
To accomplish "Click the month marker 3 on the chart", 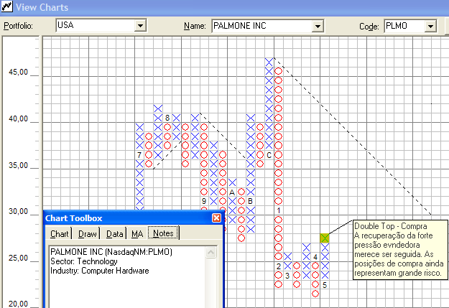I will click(x=287, y=276).
